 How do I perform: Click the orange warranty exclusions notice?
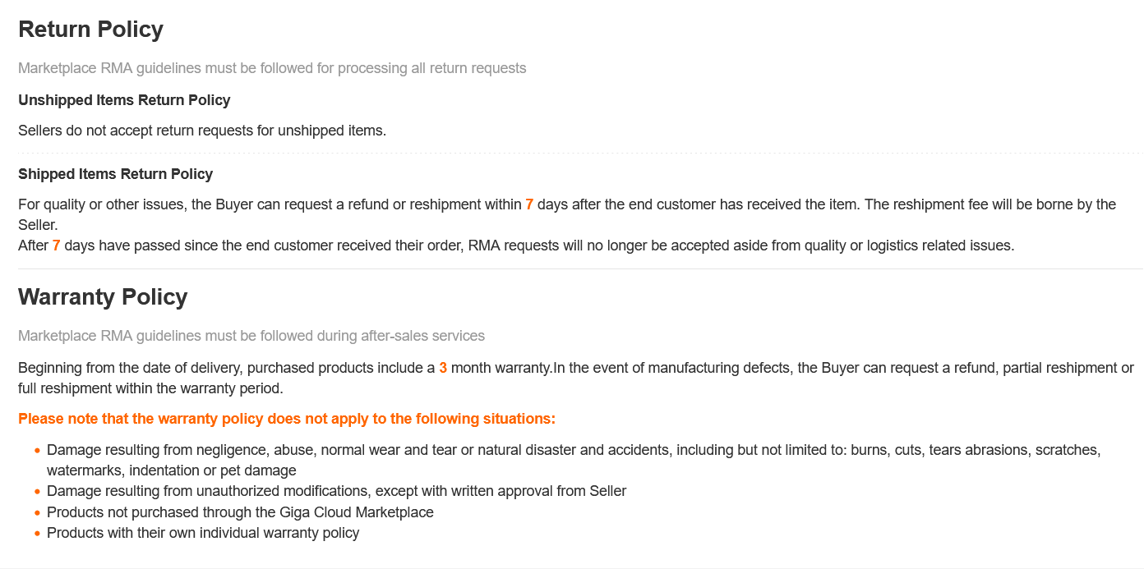(287, 419)
